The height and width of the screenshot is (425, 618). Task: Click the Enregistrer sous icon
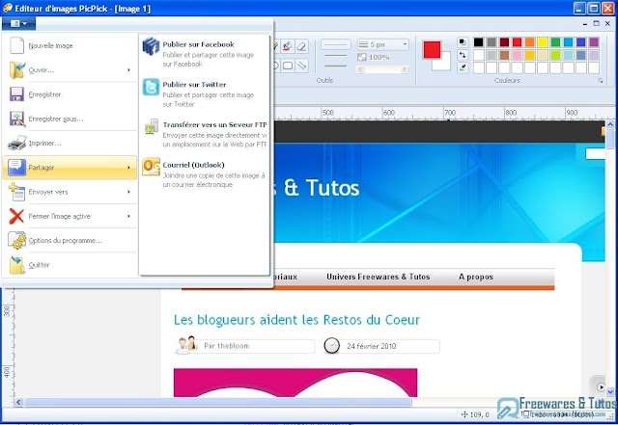pyautogui.click(x=16, y=119)
